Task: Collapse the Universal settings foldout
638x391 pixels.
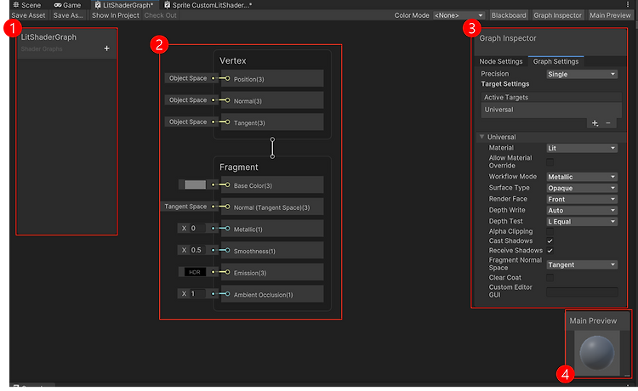Action: click(x=481, y=137)
